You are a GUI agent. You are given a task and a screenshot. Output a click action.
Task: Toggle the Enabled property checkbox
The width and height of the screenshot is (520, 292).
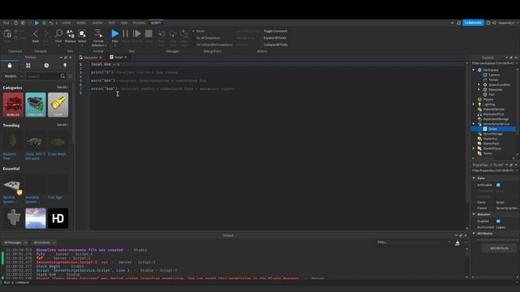498,221
